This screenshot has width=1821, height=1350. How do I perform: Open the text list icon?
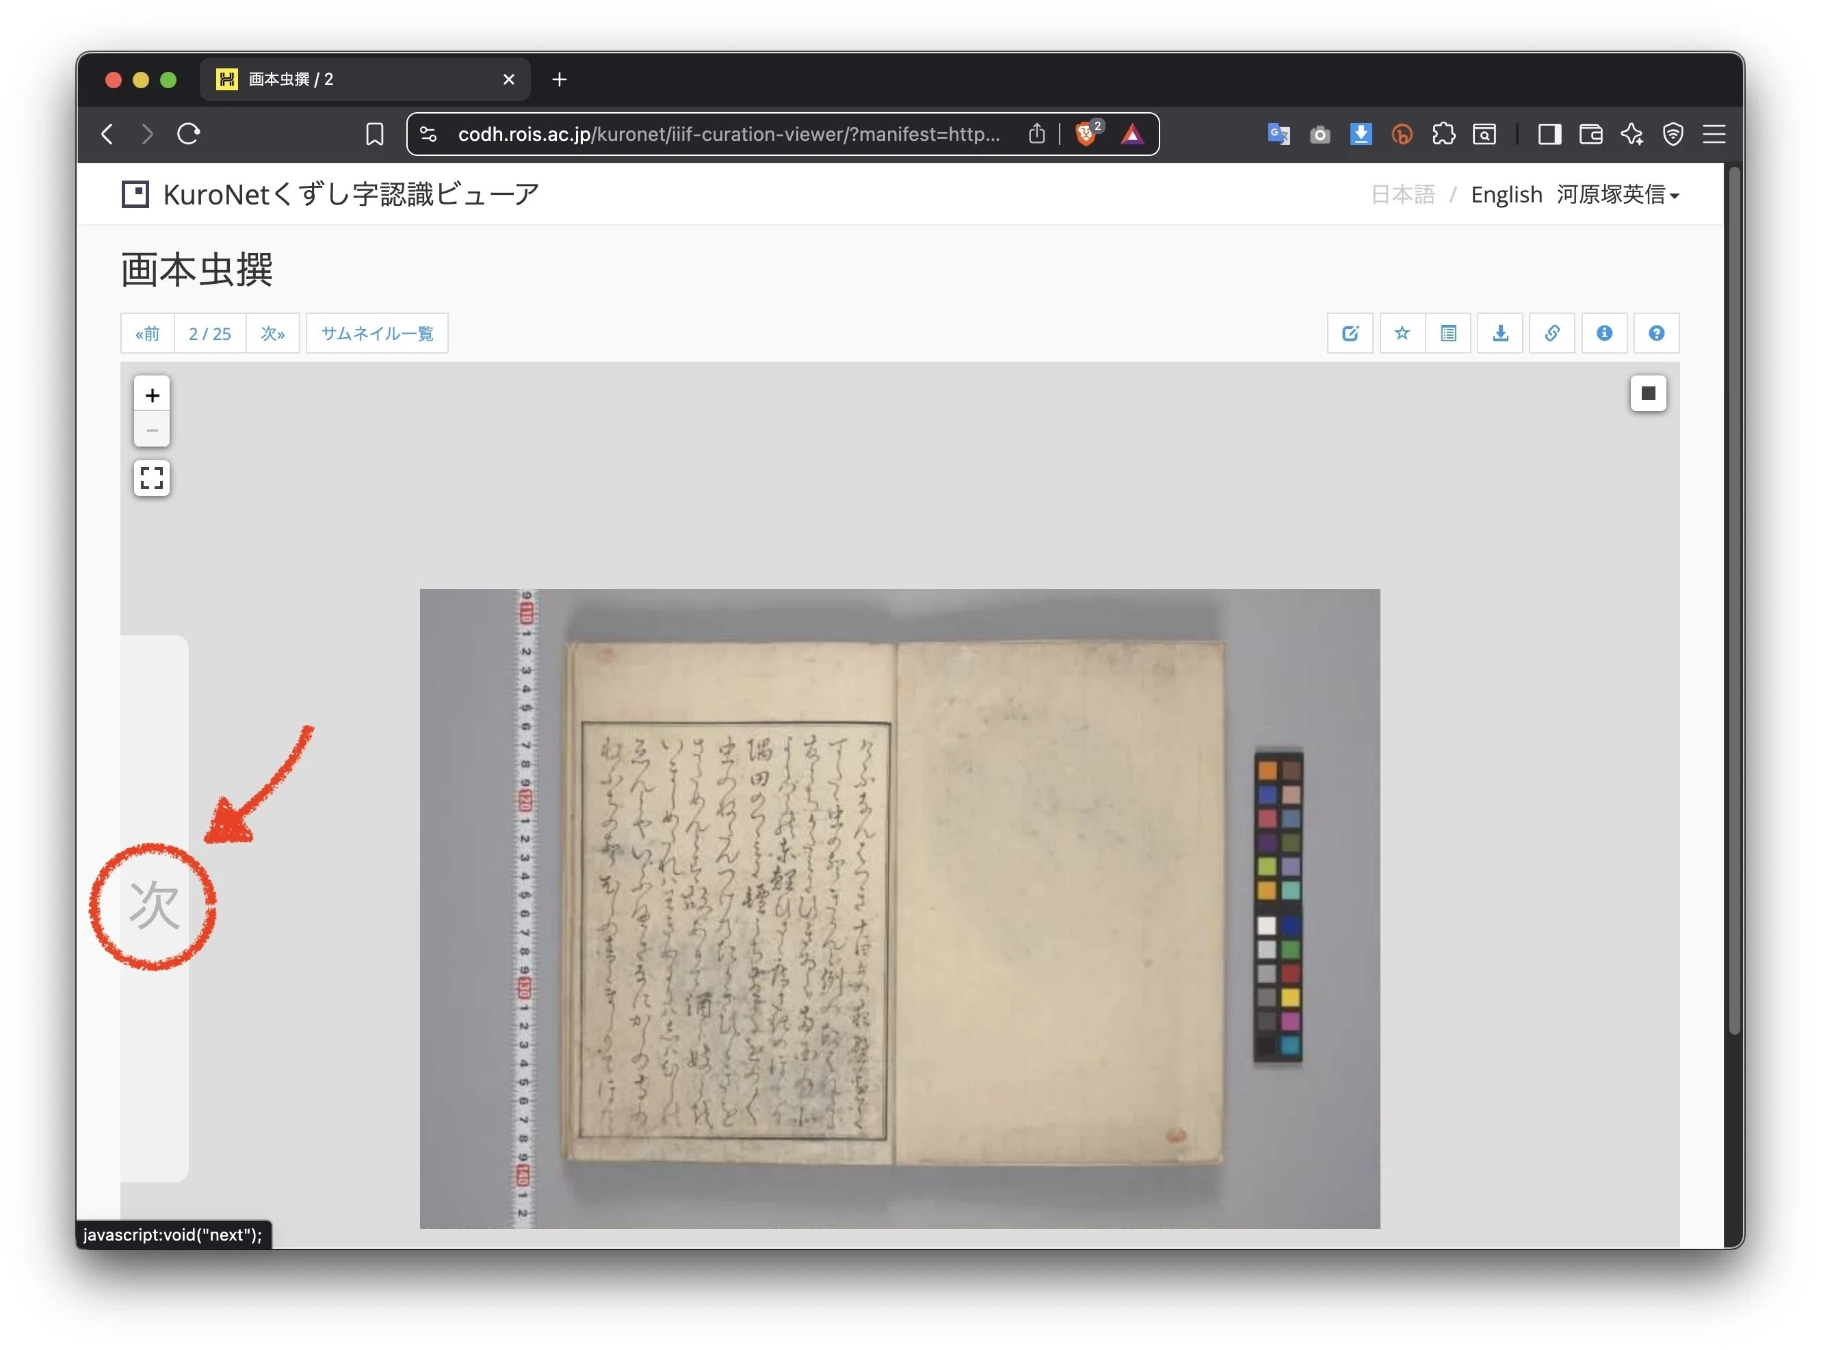1447,334
